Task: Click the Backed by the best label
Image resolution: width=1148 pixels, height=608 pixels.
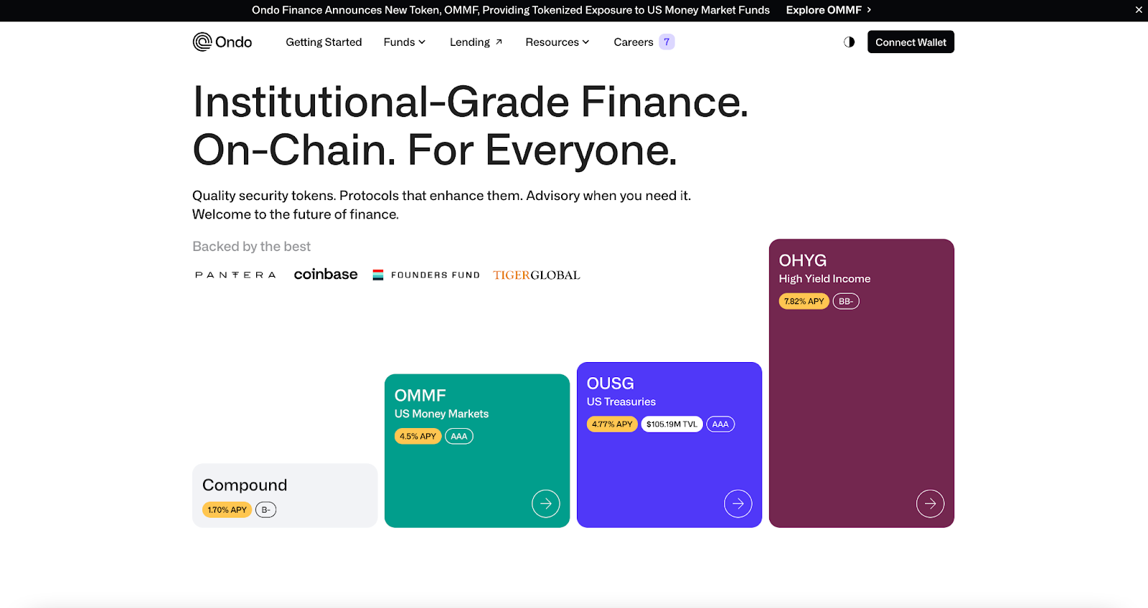Action: pyautogui.click(x=251, y=247)
